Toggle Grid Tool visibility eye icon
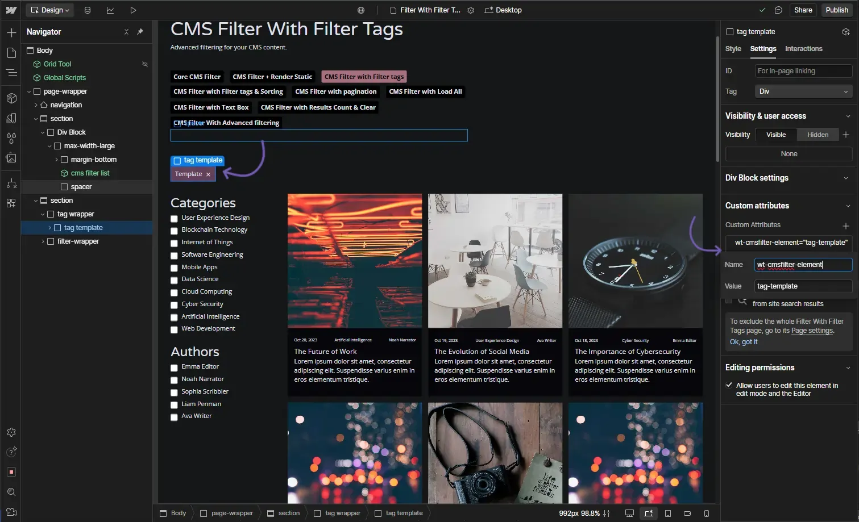 point(145,64)
